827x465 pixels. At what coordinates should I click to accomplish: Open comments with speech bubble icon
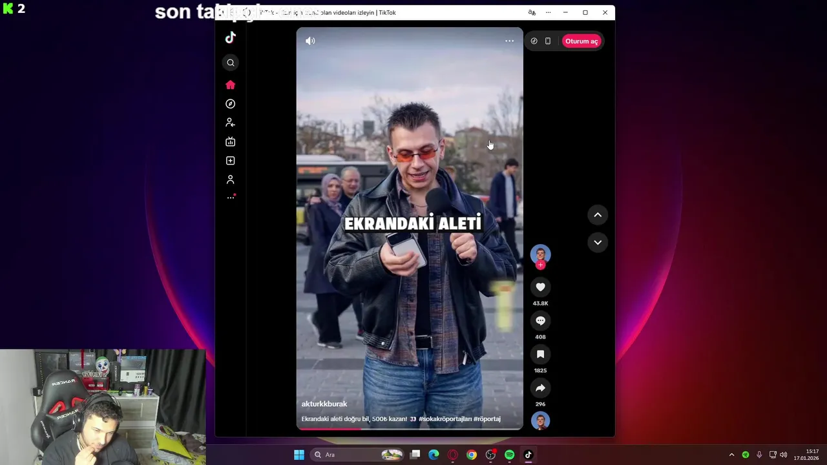click(x=541, y=321)
